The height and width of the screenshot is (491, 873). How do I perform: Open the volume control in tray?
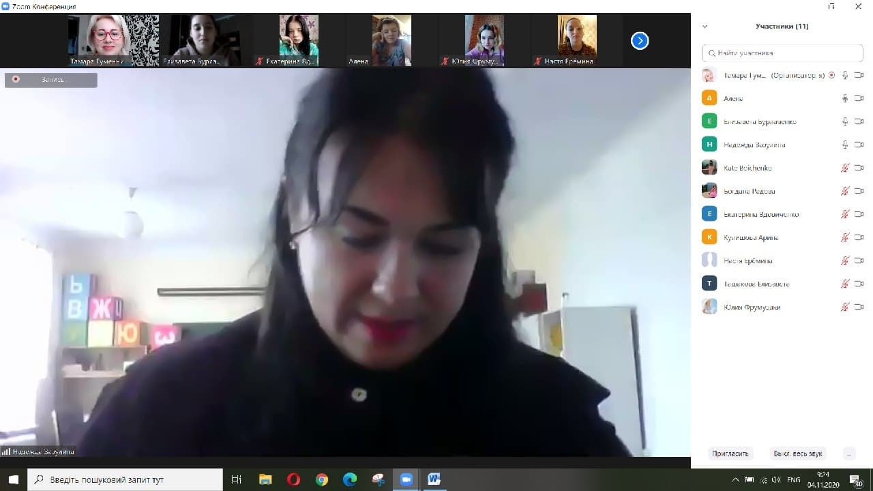tap(777, 479)
